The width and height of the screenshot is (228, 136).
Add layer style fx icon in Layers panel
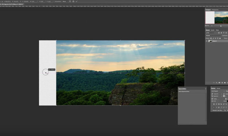coord(216,83)
